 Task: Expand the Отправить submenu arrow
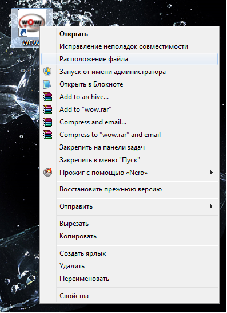tap(212, 206)
